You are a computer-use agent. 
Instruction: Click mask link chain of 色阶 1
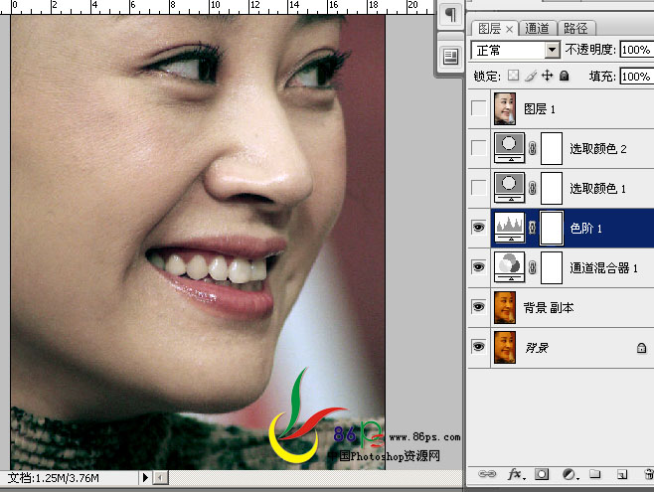point(532,228)
